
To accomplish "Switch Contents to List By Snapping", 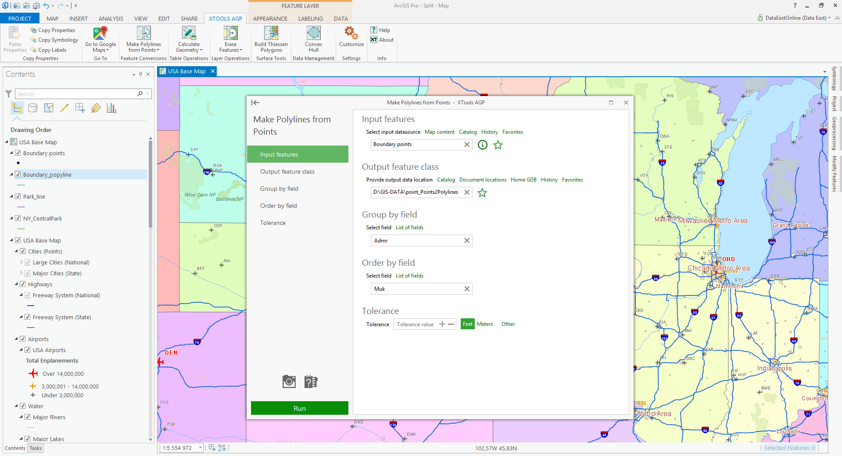I will pos(80,108).
